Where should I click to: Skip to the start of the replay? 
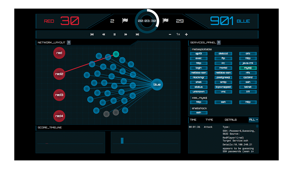[92, 34]
